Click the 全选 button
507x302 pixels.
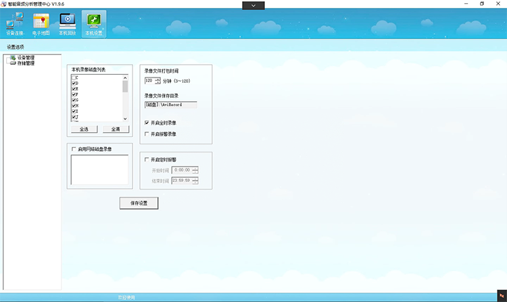[84, 129]
